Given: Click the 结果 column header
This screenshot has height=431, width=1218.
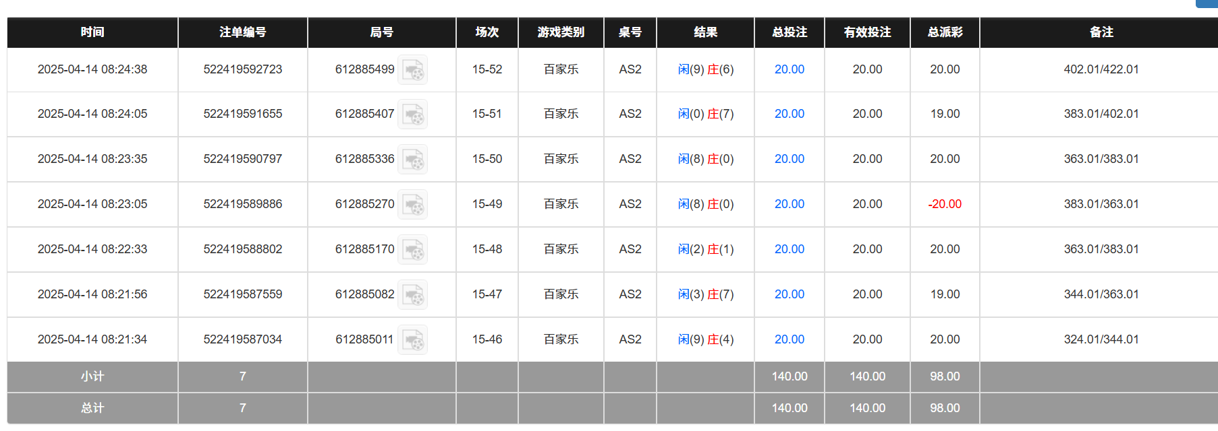Looking at the screenshot, I should coord(705,32).
